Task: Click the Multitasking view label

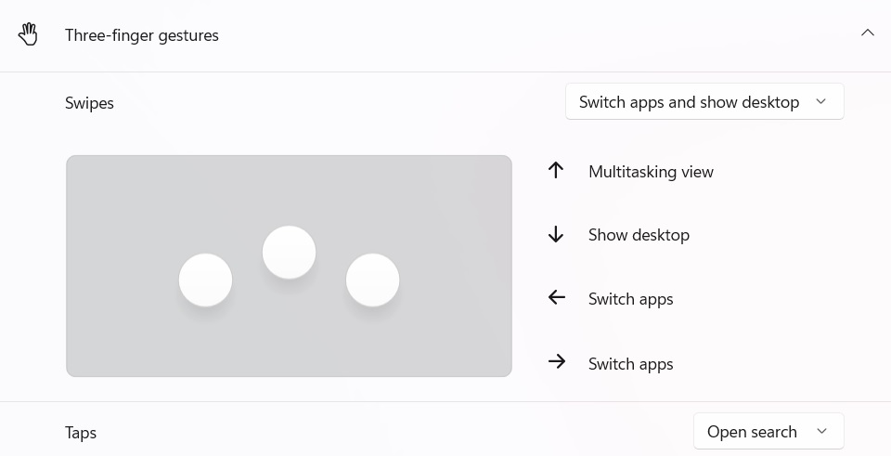Action: tap(651, 172)
